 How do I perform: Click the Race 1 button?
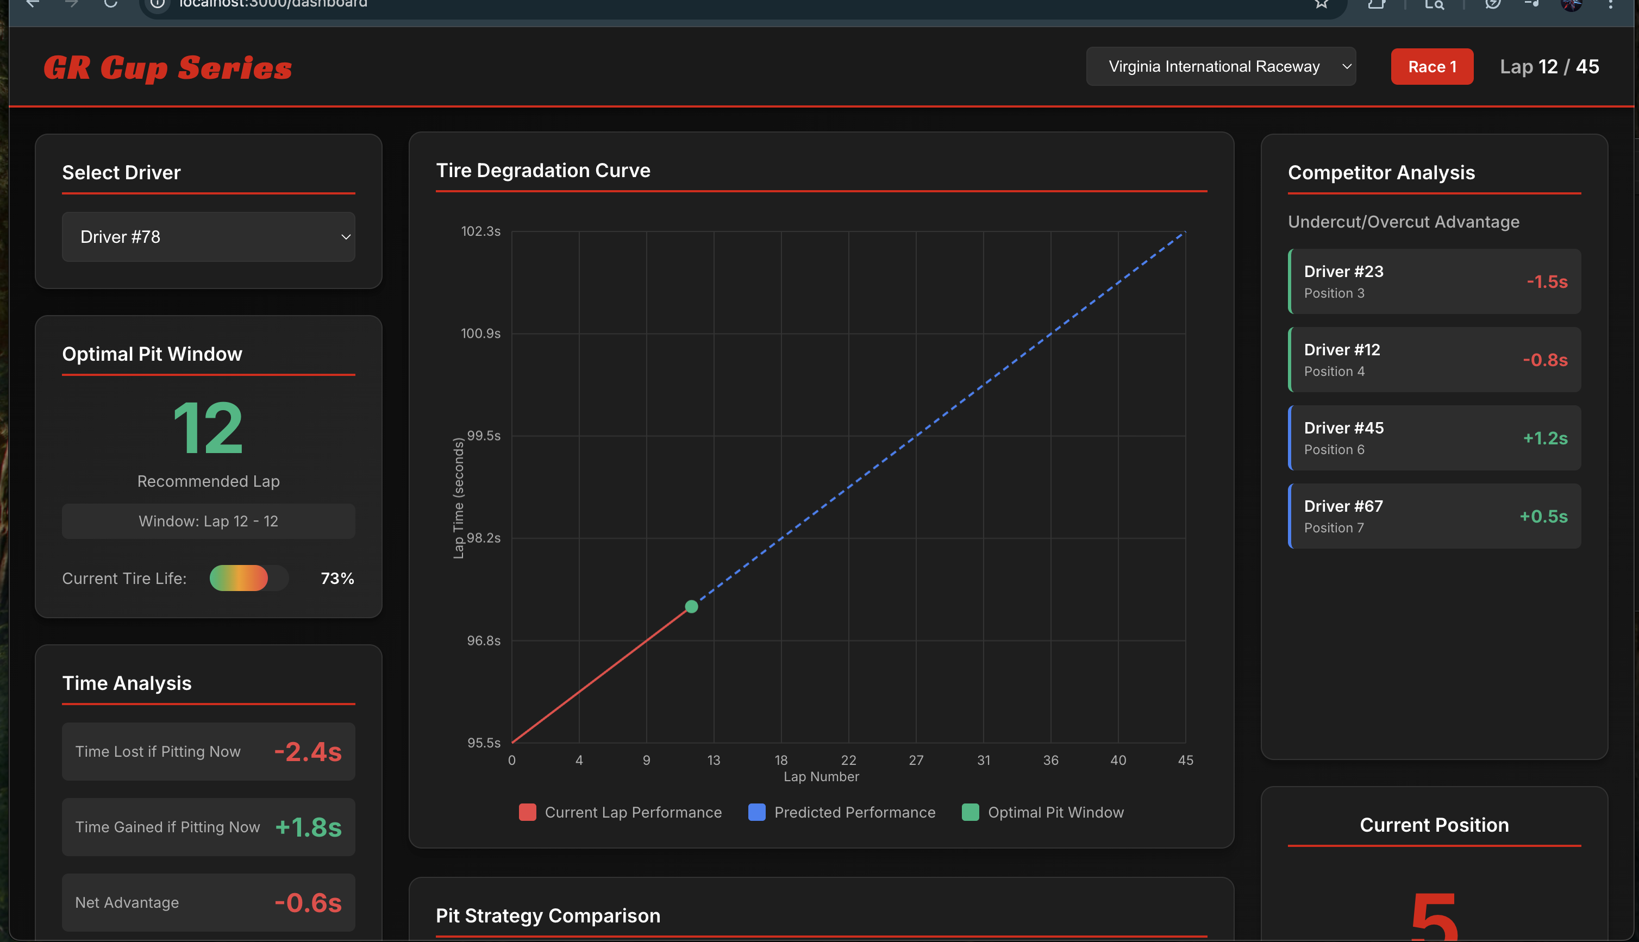[x=1431, y=67]
